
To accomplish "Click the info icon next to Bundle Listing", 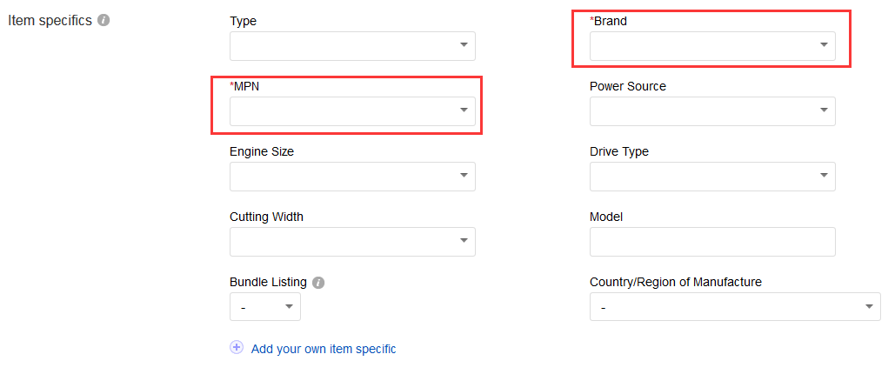I will point(318,283).
